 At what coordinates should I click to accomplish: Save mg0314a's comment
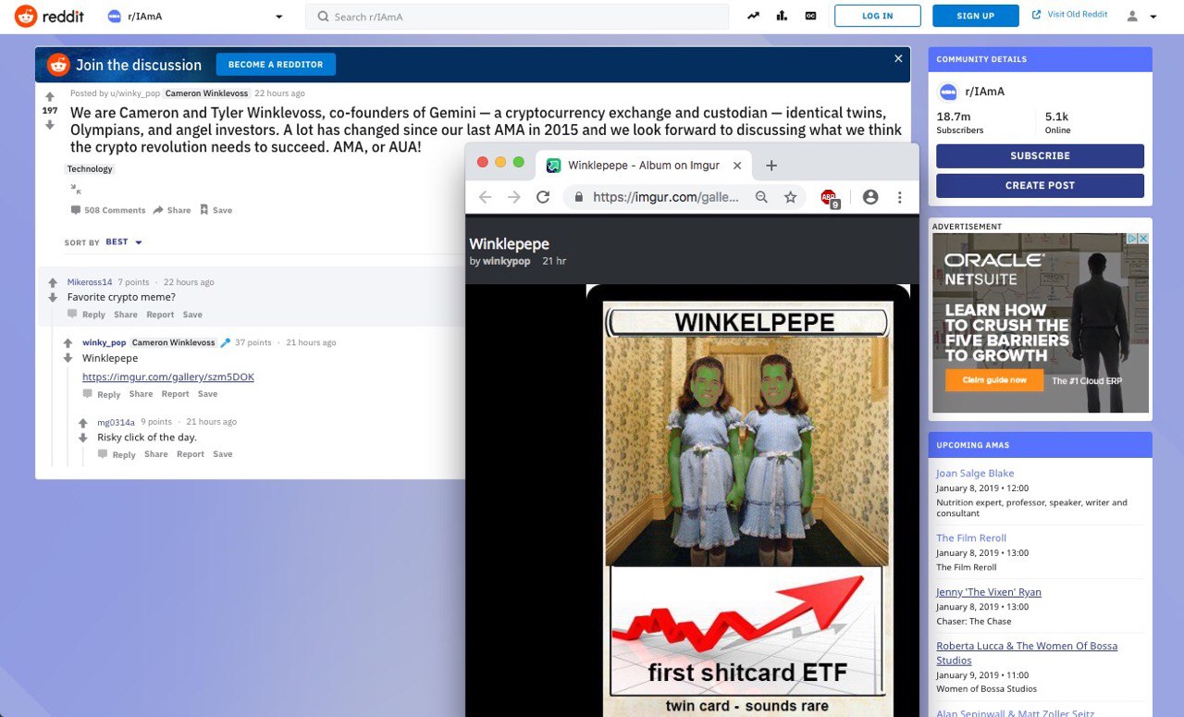222,454
